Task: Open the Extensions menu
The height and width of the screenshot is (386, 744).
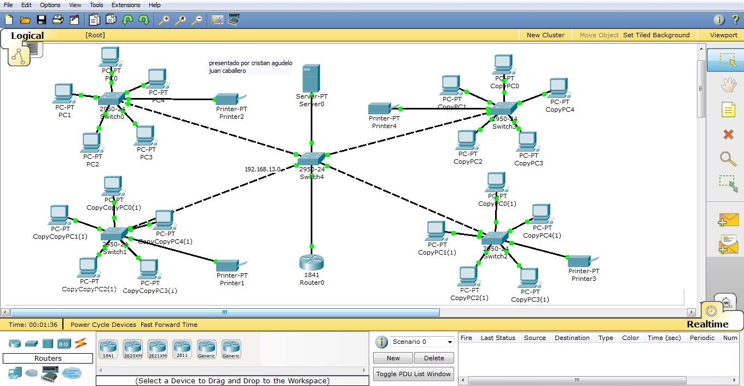Action: click(x=125, y=5)
